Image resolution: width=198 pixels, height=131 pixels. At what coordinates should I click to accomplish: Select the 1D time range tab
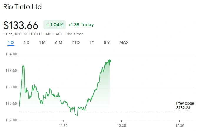point(11,42)
